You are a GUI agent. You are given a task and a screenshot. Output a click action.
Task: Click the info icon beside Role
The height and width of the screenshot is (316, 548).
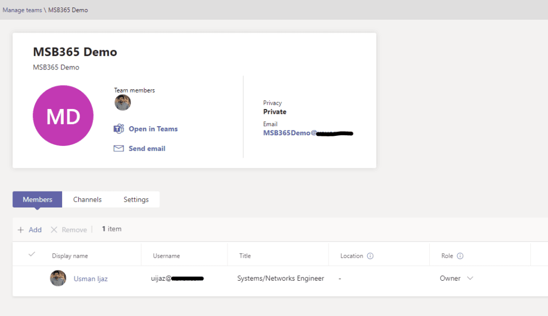point(460,256)
